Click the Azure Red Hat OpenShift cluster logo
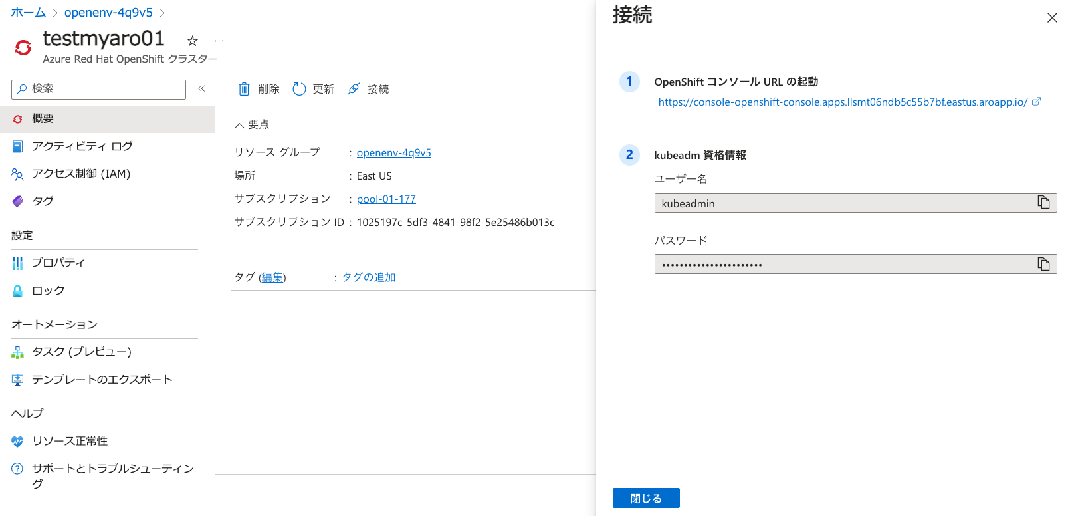Viewport: 1066px width, 516px height. coord(23,47)
